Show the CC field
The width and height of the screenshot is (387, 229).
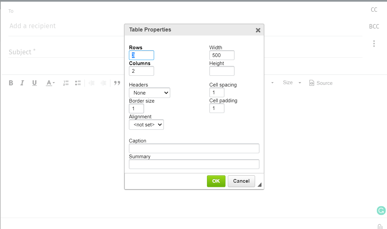point(374,10)
